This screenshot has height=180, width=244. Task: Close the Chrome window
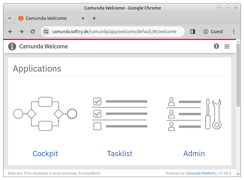(235, 7)
